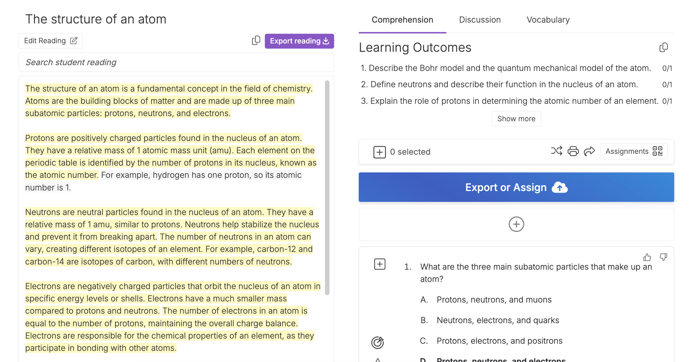This screenshot has height=362, width=698.
Task: Open the Export reading download options
Action: pos(299,41)
